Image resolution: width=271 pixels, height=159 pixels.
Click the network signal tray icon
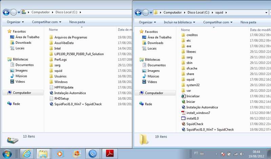tap(235, 154)
